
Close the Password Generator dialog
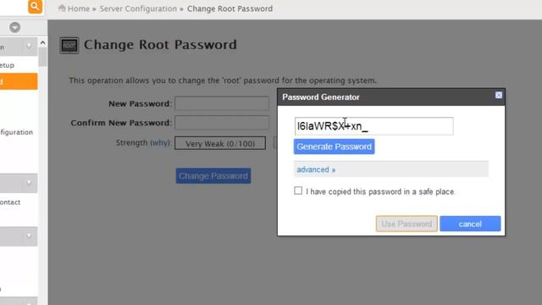pos(499,95)
